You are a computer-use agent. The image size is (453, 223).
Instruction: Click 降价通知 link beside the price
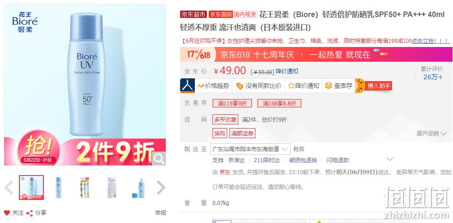point(287,71)
